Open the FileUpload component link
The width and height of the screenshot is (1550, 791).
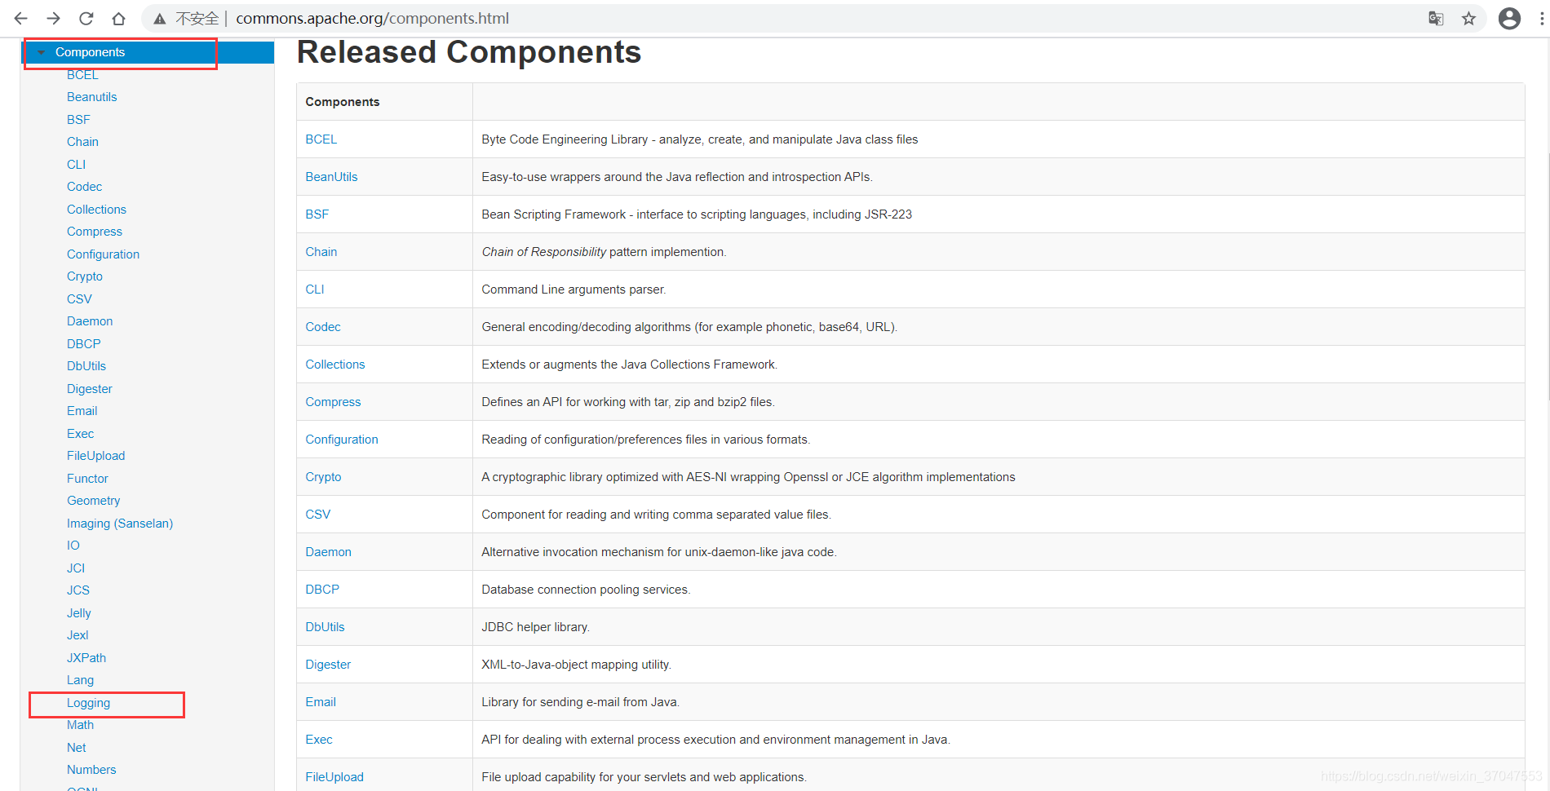[x=334, y=776]
